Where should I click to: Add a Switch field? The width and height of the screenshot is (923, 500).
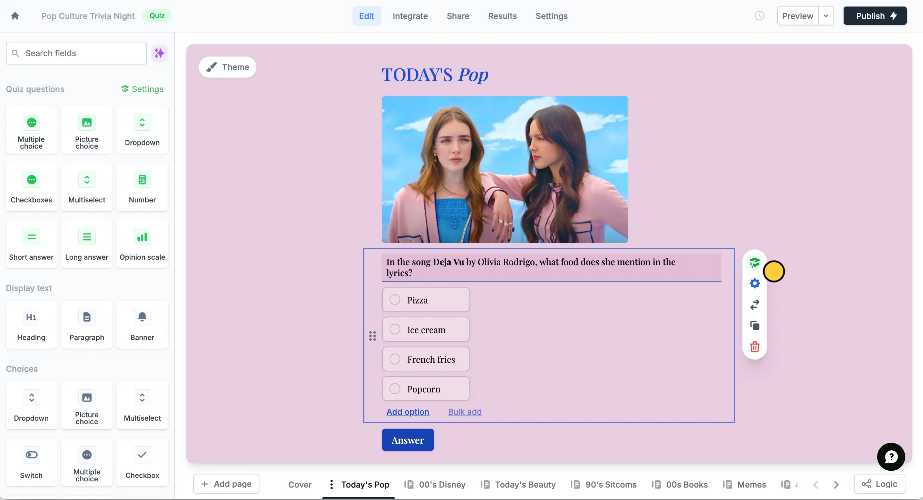[31, 462]
